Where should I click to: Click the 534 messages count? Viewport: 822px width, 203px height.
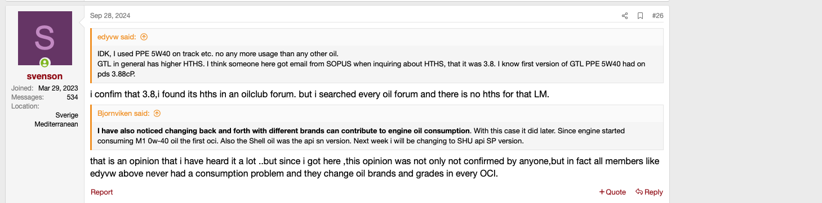72,97
